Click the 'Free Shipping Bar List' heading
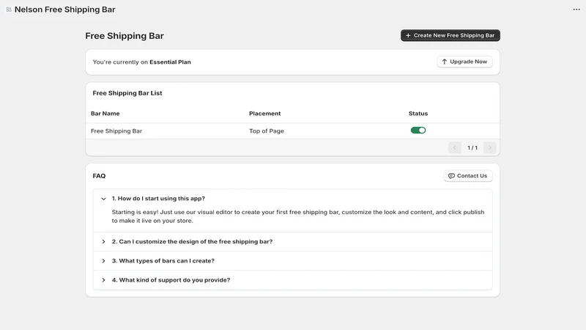The height and width of the screenshot is (330, 586). [x=127, y=93]
